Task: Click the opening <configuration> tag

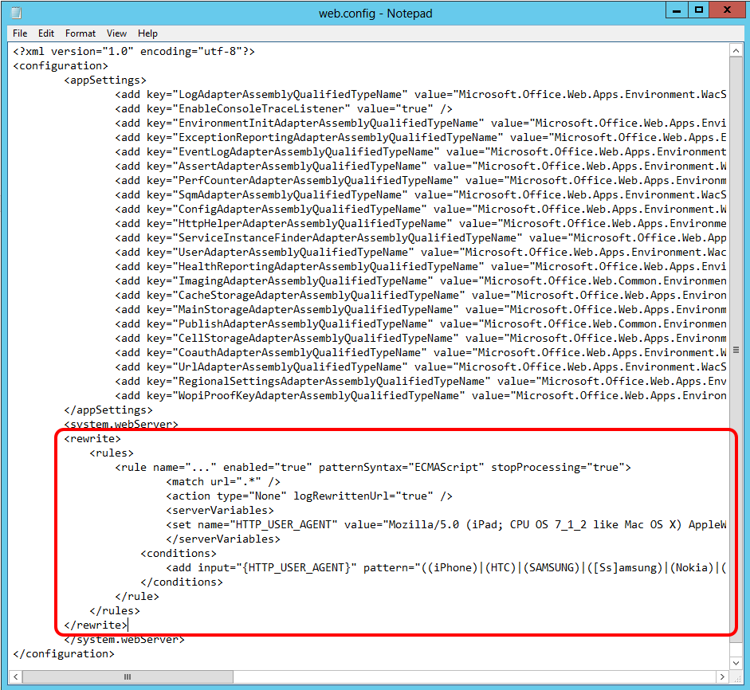Action: pyautogui.click(x=61, y=65)
